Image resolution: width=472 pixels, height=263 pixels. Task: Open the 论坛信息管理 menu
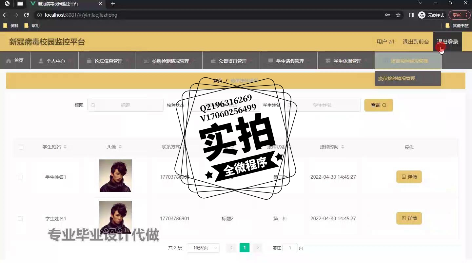[x=107, y=61]
